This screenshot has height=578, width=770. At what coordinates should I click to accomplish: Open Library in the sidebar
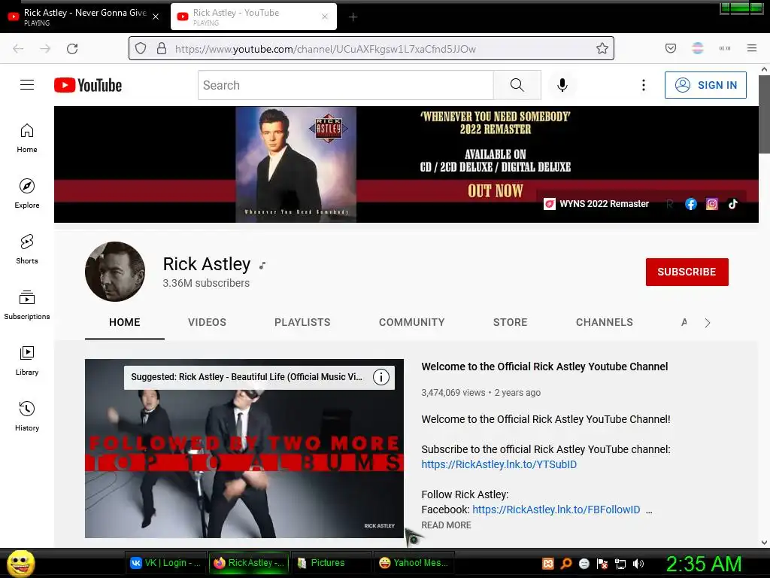click(27, 360)
